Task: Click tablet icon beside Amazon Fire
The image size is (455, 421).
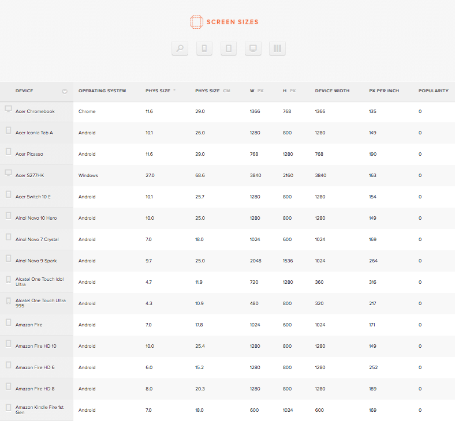Action: (x=9, y=322)
